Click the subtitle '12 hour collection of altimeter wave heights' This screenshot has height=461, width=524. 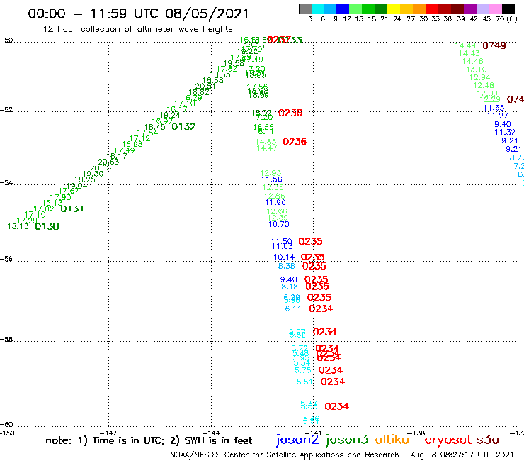pyautogui.click(x=137, y=29)
